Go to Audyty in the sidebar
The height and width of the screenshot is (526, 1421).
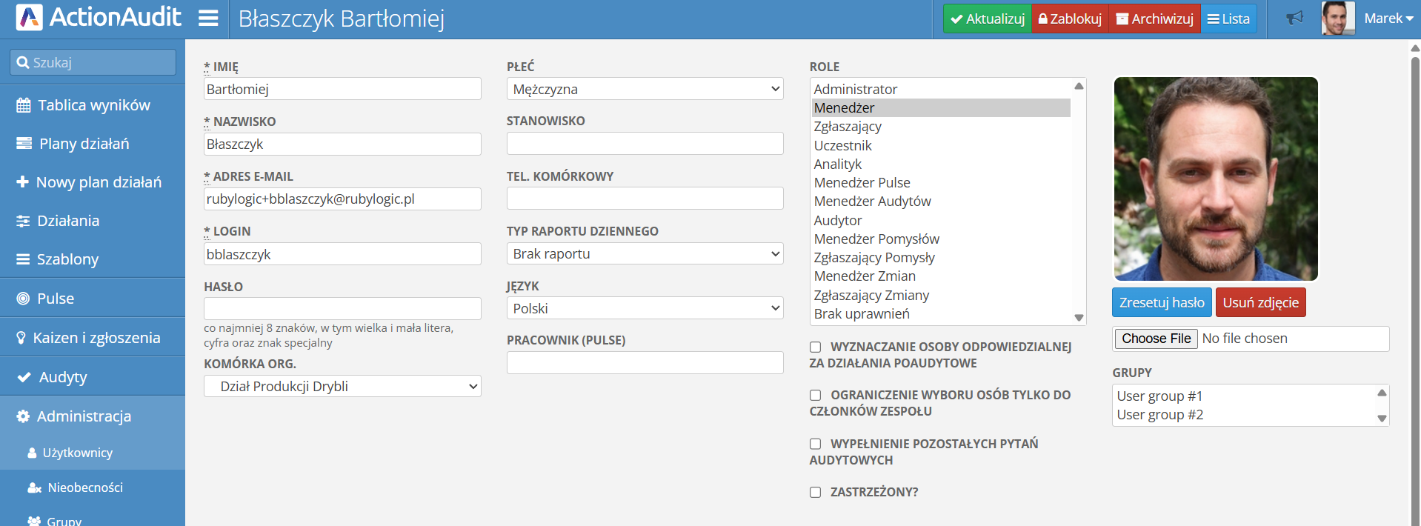[63, 377]
